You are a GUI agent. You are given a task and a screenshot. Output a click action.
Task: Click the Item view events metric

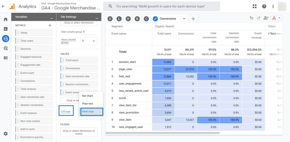(34, 121)
